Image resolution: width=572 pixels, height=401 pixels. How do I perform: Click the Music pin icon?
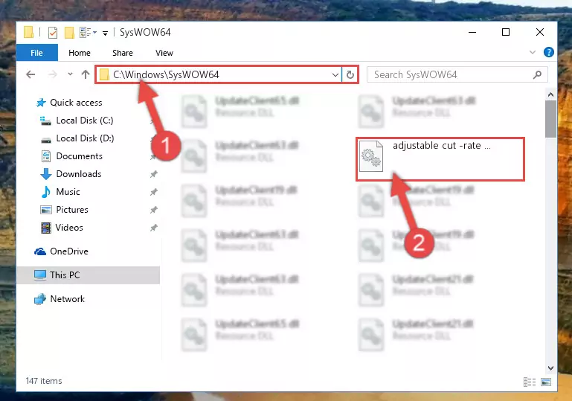(153, 192)
